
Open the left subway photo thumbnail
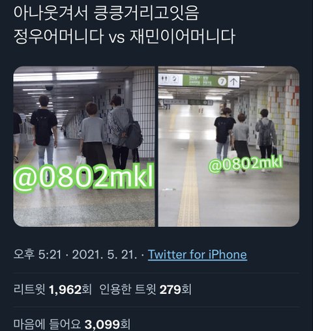click(x=84, y=146)
